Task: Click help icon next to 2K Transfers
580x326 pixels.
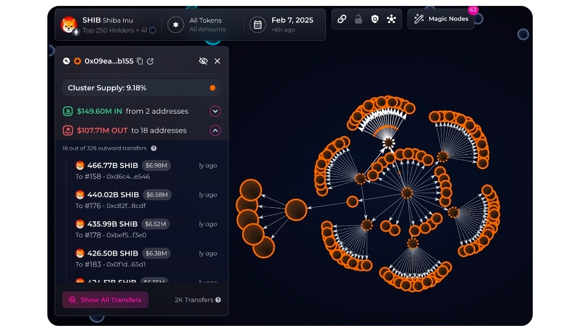Action: (x=218, y=300)
